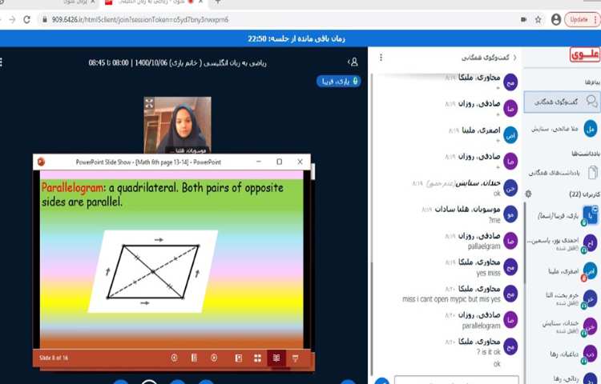Open private chat with ملا صالحی، ستایش
This screenshot has height=384, width=601.
pyautogui.click(x=562, y=129)
